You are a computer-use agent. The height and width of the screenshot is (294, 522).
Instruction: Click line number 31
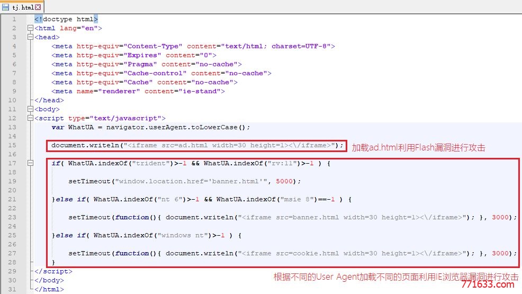12,289
